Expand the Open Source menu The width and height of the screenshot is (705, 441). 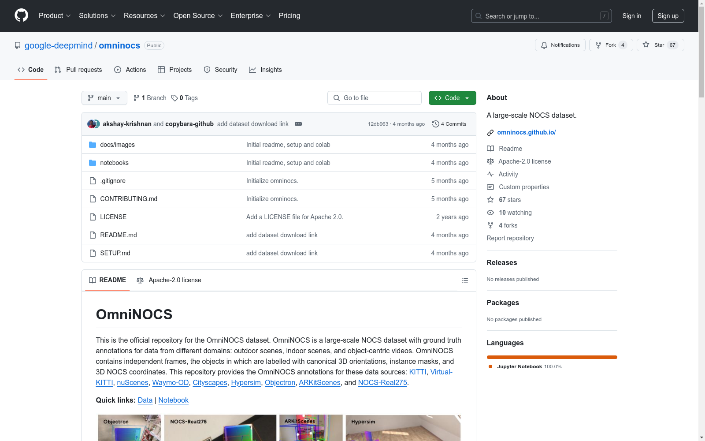(x=198, y=15)
